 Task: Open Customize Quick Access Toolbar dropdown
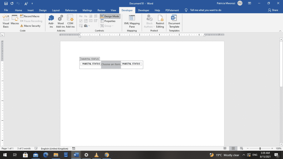pyautogui.click(x=32, y=3)
